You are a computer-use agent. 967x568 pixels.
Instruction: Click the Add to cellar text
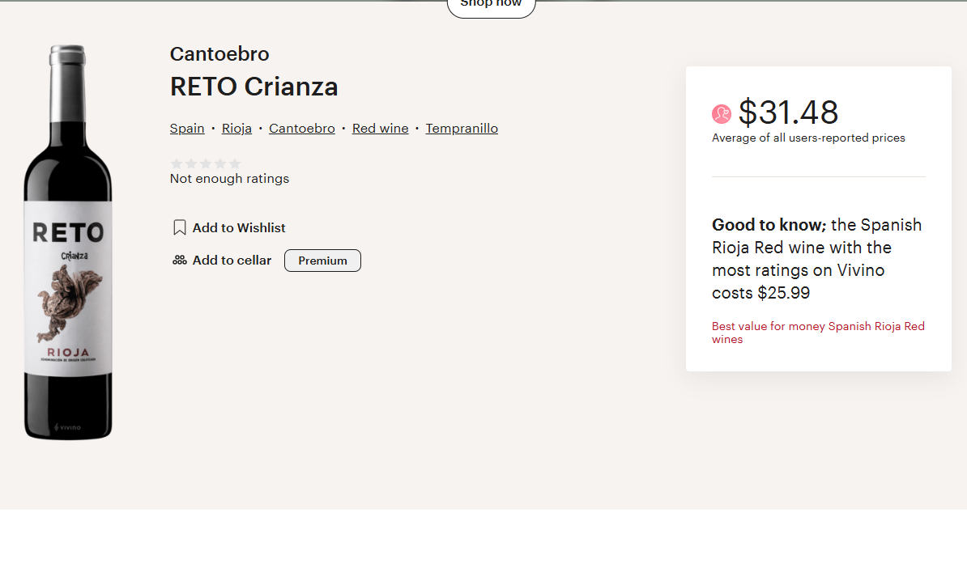pyautogui.click(x=232, y=261)
